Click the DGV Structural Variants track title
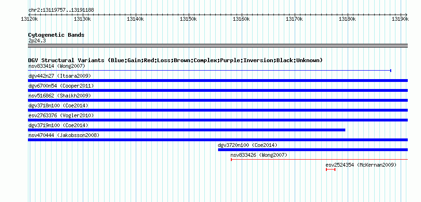 click(x=175, y=60)
